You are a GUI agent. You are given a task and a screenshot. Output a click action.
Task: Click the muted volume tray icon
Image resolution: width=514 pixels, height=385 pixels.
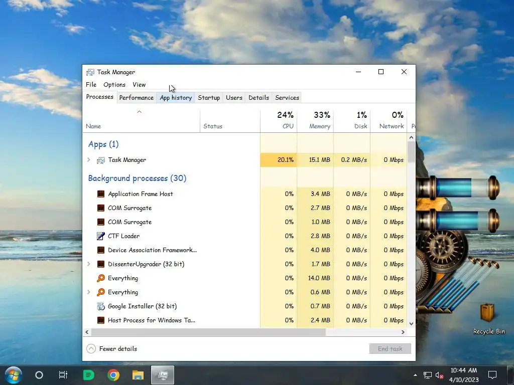point(439,375)
